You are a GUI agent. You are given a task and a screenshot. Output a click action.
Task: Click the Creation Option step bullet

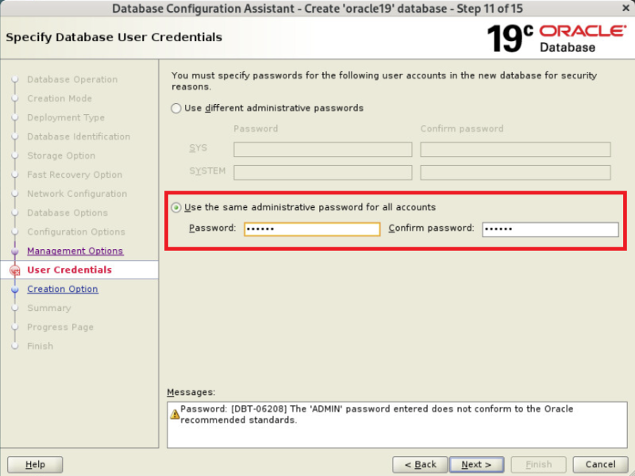15,290
